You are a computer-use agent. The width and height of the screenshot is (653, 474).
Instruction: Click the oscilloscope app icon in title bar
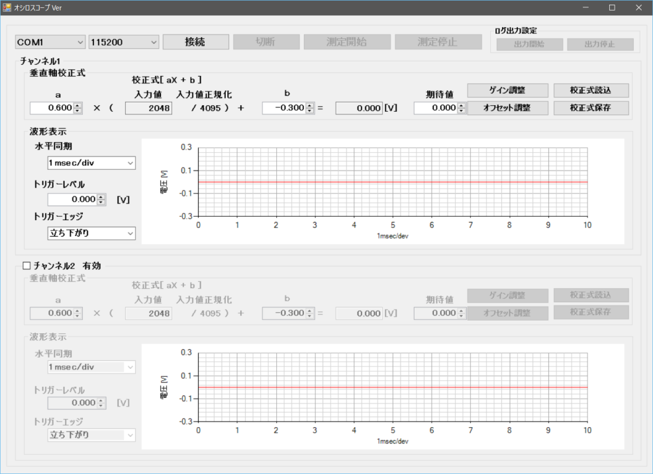pos(7,7)
